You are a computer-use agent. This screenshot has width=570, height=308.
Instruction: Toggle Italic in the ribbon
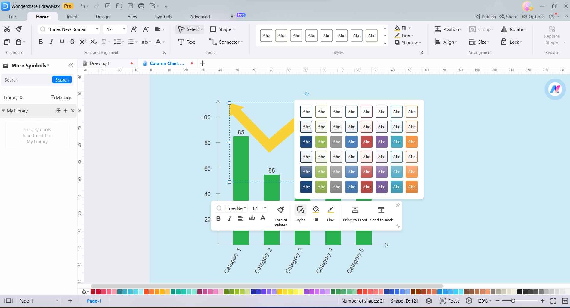(x=51, y=42)
